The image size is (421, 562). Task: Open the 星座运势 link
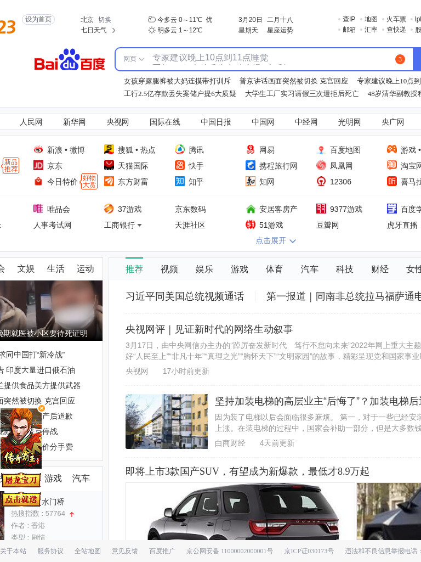(280, 31)
